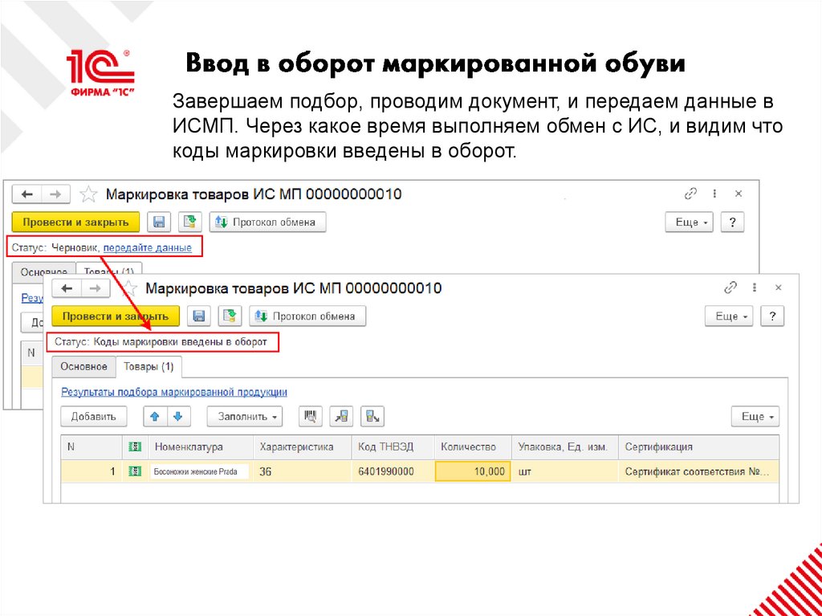This screenshot has height=616, width=822.
Task: Click forward arrow in rear document window
Action: point(55,194)
